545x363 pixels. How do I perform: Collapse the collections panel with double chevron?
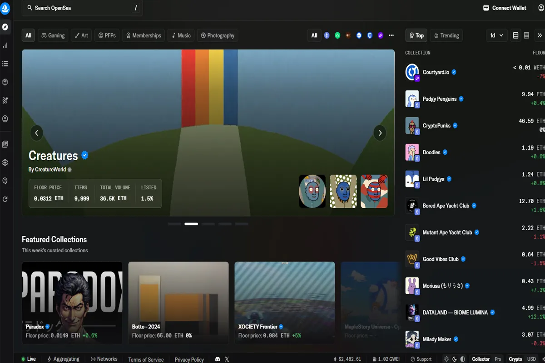point(540,35)
